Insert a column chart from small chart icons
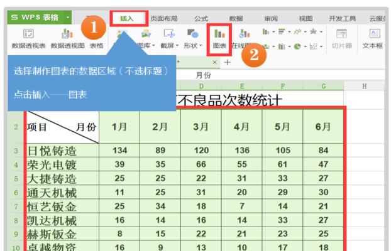Screen dimensions: 391x251 tap(265, 31)
